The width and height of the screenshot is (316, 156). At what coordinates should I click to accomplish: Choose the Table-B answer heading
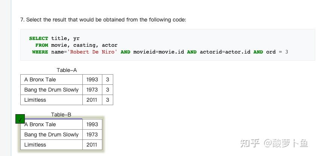click(61, 115)
